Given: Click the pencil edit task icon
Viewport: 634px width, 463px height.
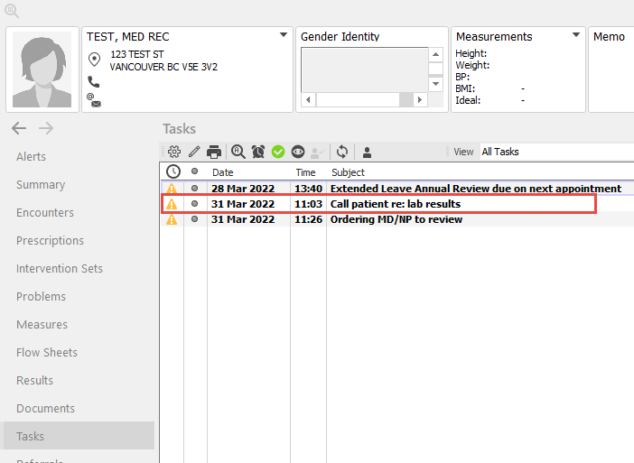Looking at the screenshot, I should (194, 152).
